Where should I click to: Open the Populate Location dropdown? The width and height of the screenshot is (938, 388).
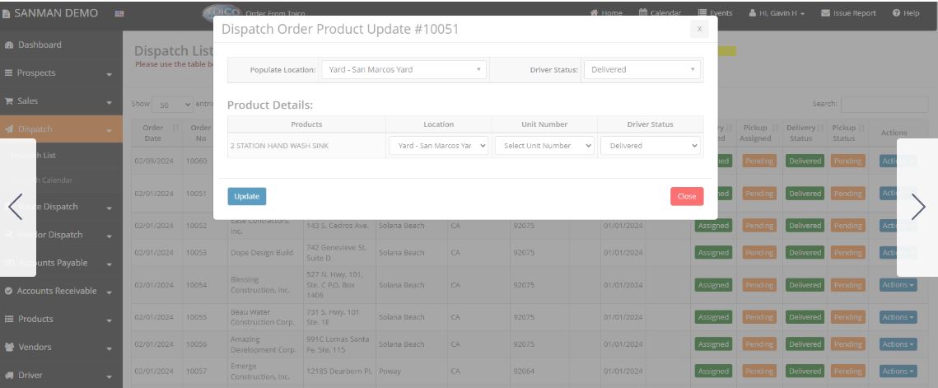pos(404,70)
